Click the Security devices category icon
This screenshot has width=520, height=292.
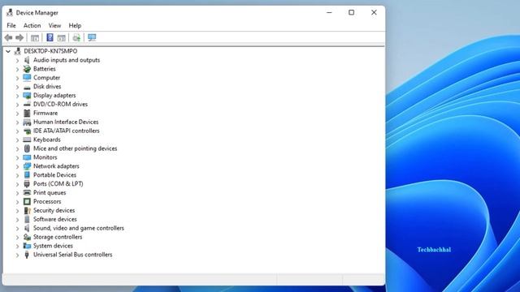[27, 211]
